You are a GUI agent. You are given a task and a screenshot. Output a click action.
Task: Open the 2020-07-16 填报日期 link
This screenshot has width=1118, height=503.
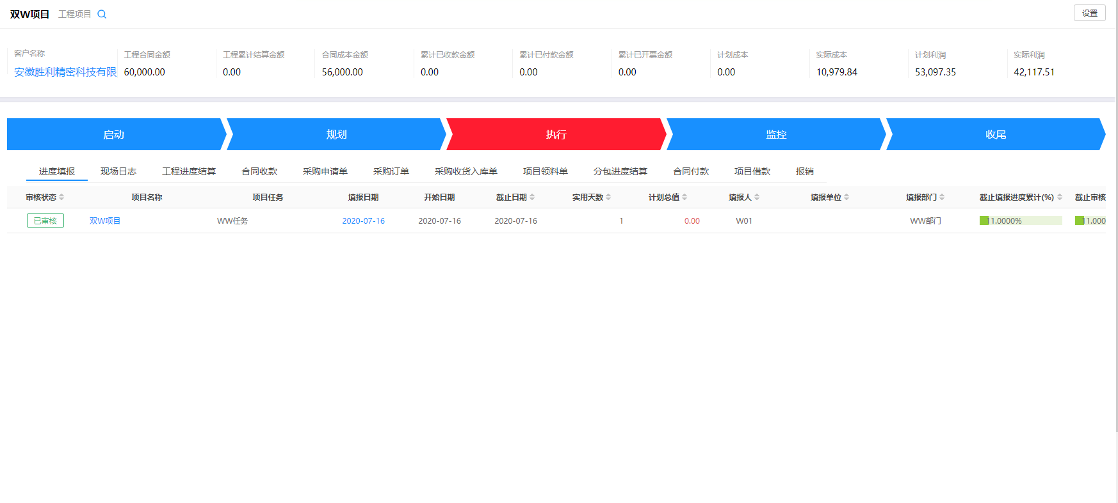(x=363, y=221)
